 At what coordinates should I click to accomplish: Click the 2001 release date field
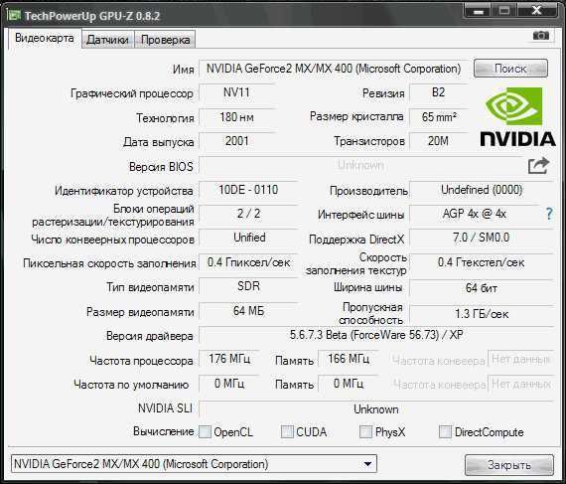tap(236, 141)
